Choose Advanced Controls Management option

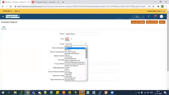coord(75,64)
